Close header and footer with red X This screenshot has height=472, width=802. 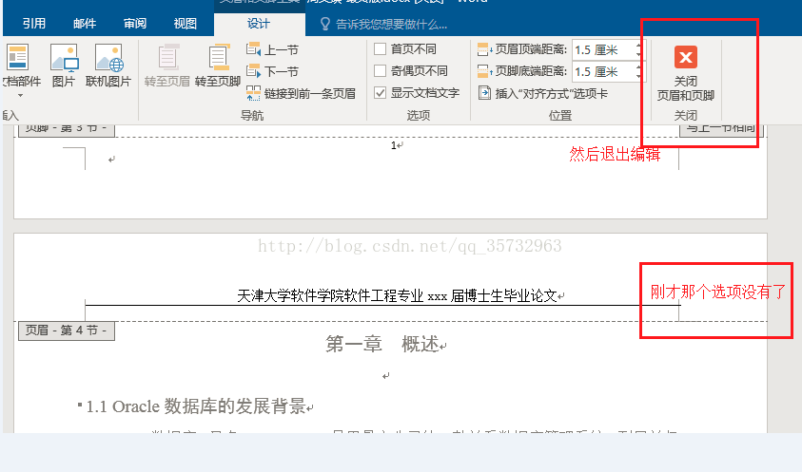pos(686,57)
